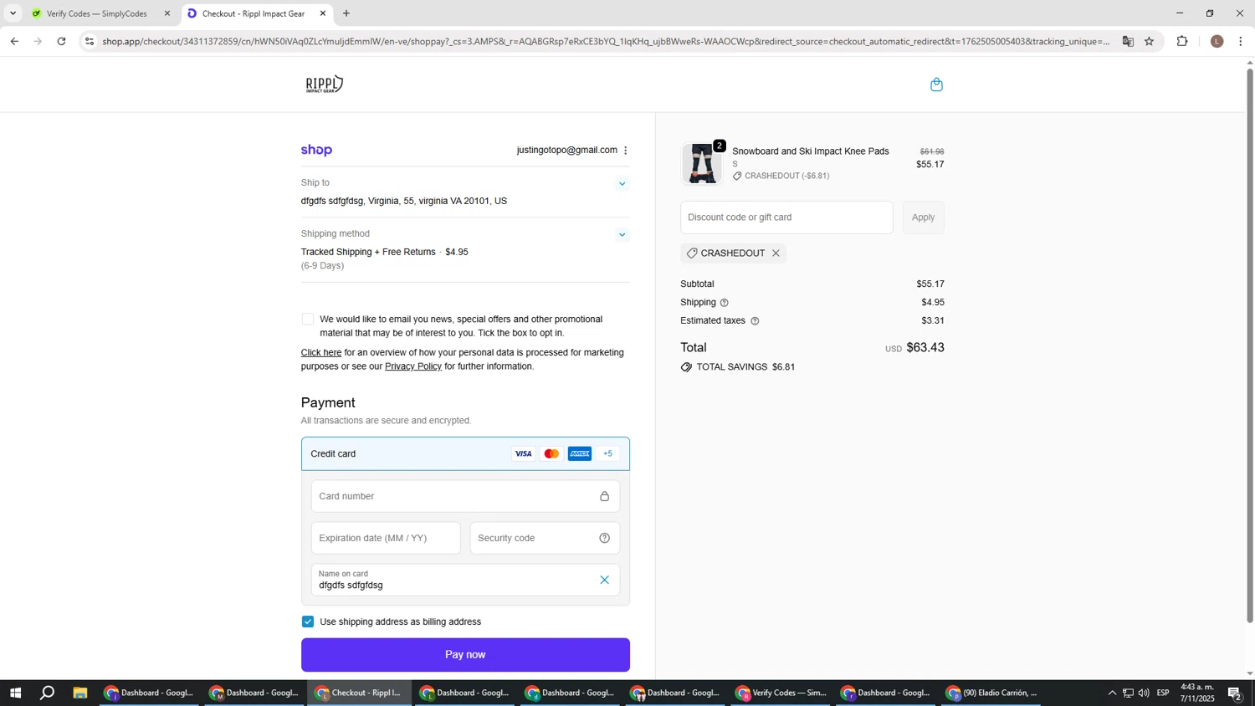
Task: Show estimated taxes info tooltip
Action: pyautogui.click(x=755, y=321)
